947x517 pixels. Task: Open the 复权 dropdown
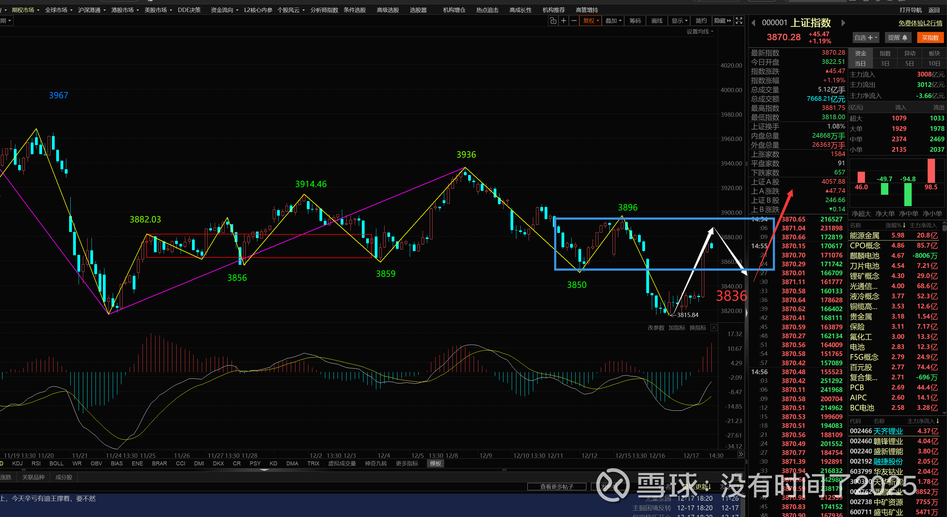pyautogui.click(x=591, y=21)
